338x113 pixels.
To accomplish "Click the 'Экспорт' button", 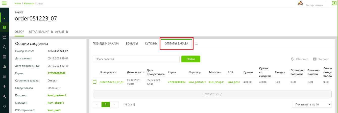I will 321,59.
